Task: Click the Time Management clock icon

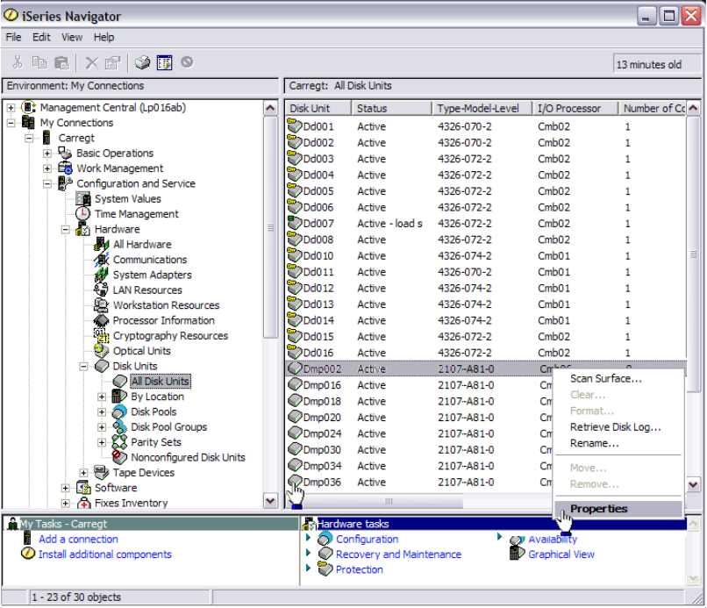Action: click(x=83, y=214)
